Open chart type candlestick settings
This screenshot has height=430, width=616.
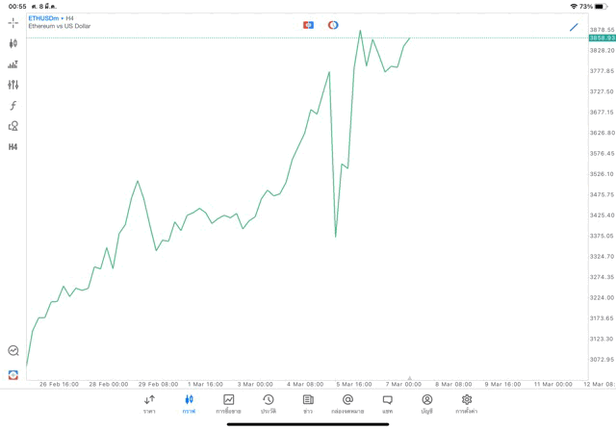(x=13, y=43)
